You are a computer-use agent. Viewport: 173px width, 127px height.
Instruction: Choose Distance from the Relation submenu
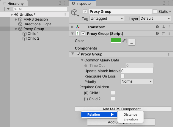coord(130,114)
